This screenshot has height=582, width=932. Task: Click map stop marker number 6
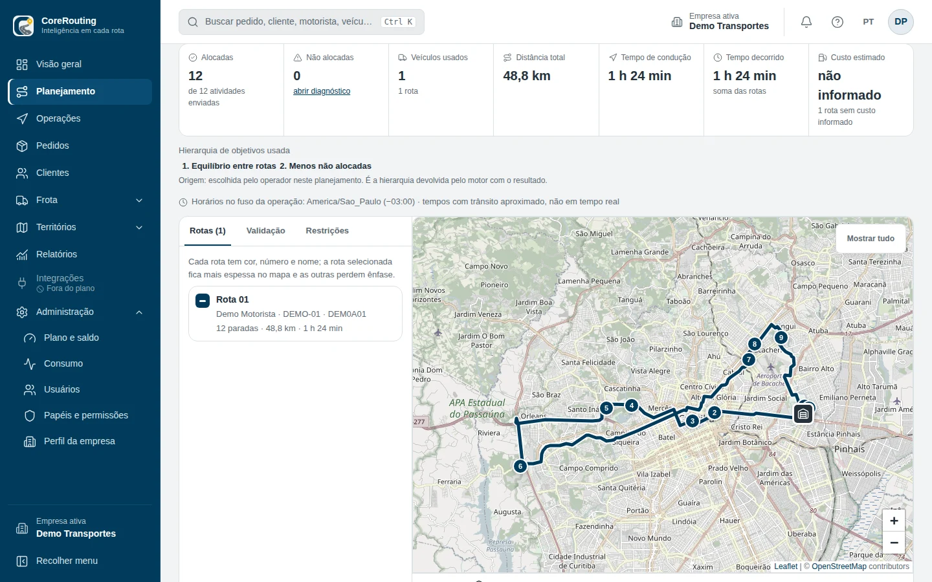point(520,466)
